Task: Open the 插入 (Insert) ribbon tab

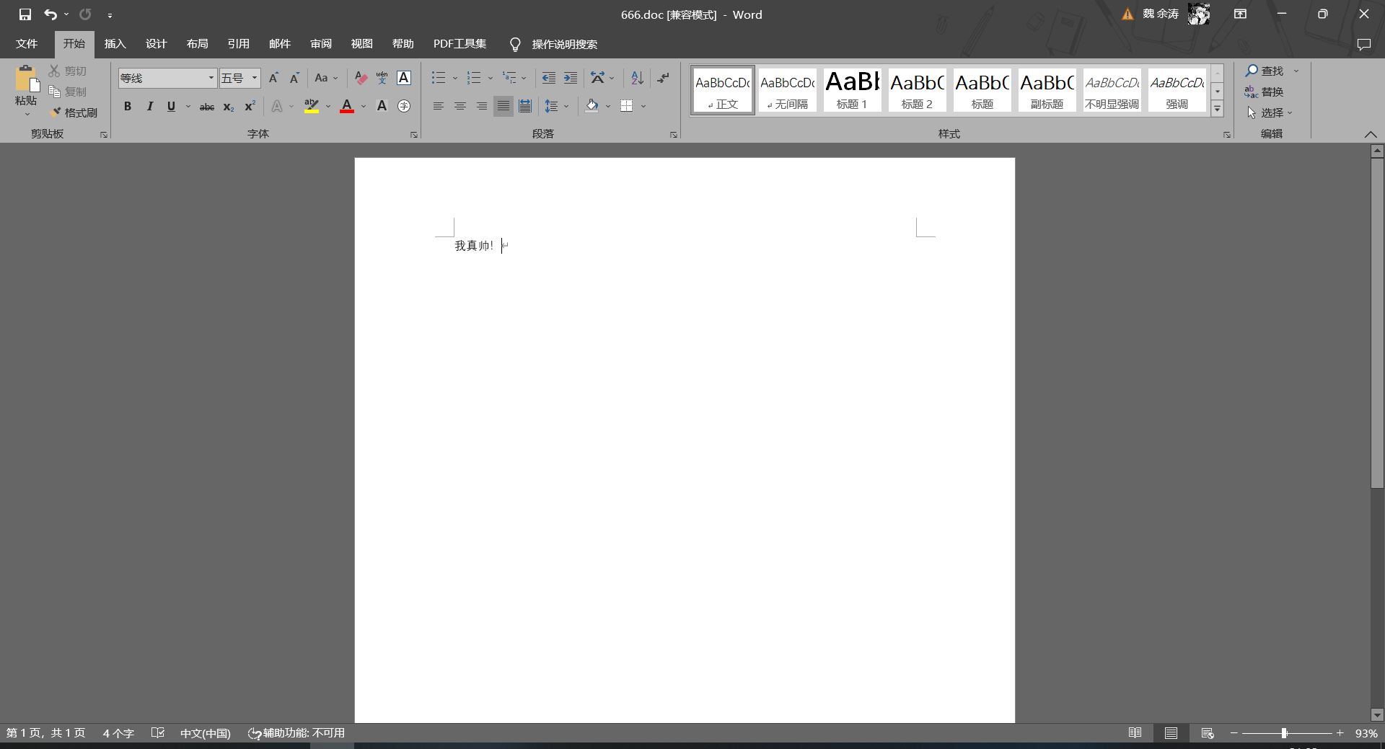Action: 115,44
